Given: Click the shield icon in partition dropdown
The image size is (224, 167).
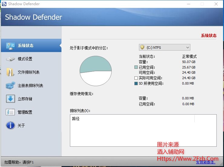Looking at the screenshot, I should 142,47.
